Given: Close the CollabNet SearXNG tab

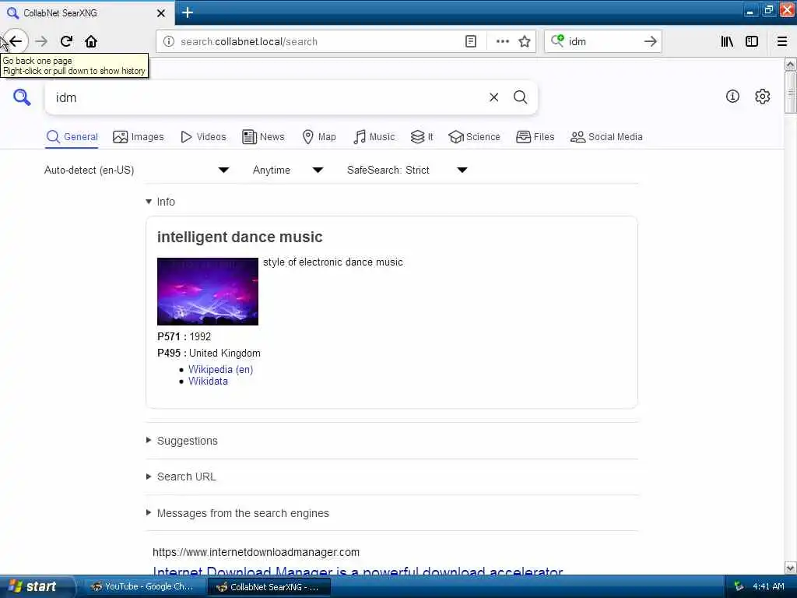Looking at the screenshot, I should point(160,13).
